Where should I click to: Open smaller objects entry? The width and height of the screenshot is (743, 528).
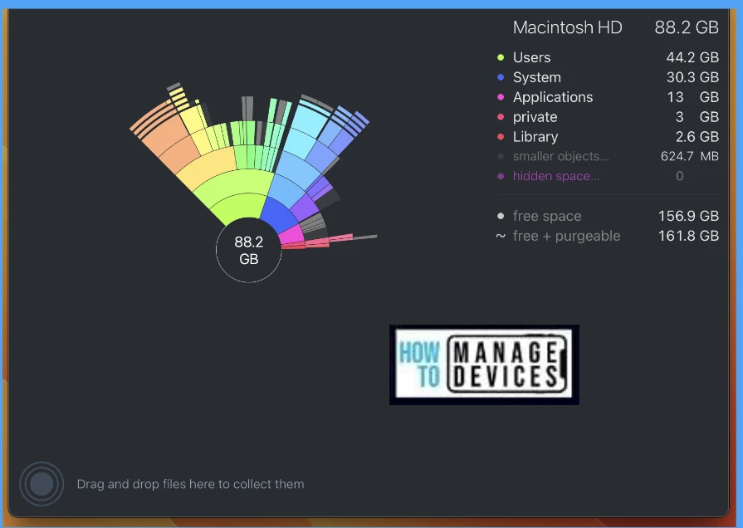click(561, 156)
